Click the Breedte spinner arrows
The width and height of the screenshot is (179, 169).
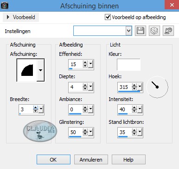[36, 109]
